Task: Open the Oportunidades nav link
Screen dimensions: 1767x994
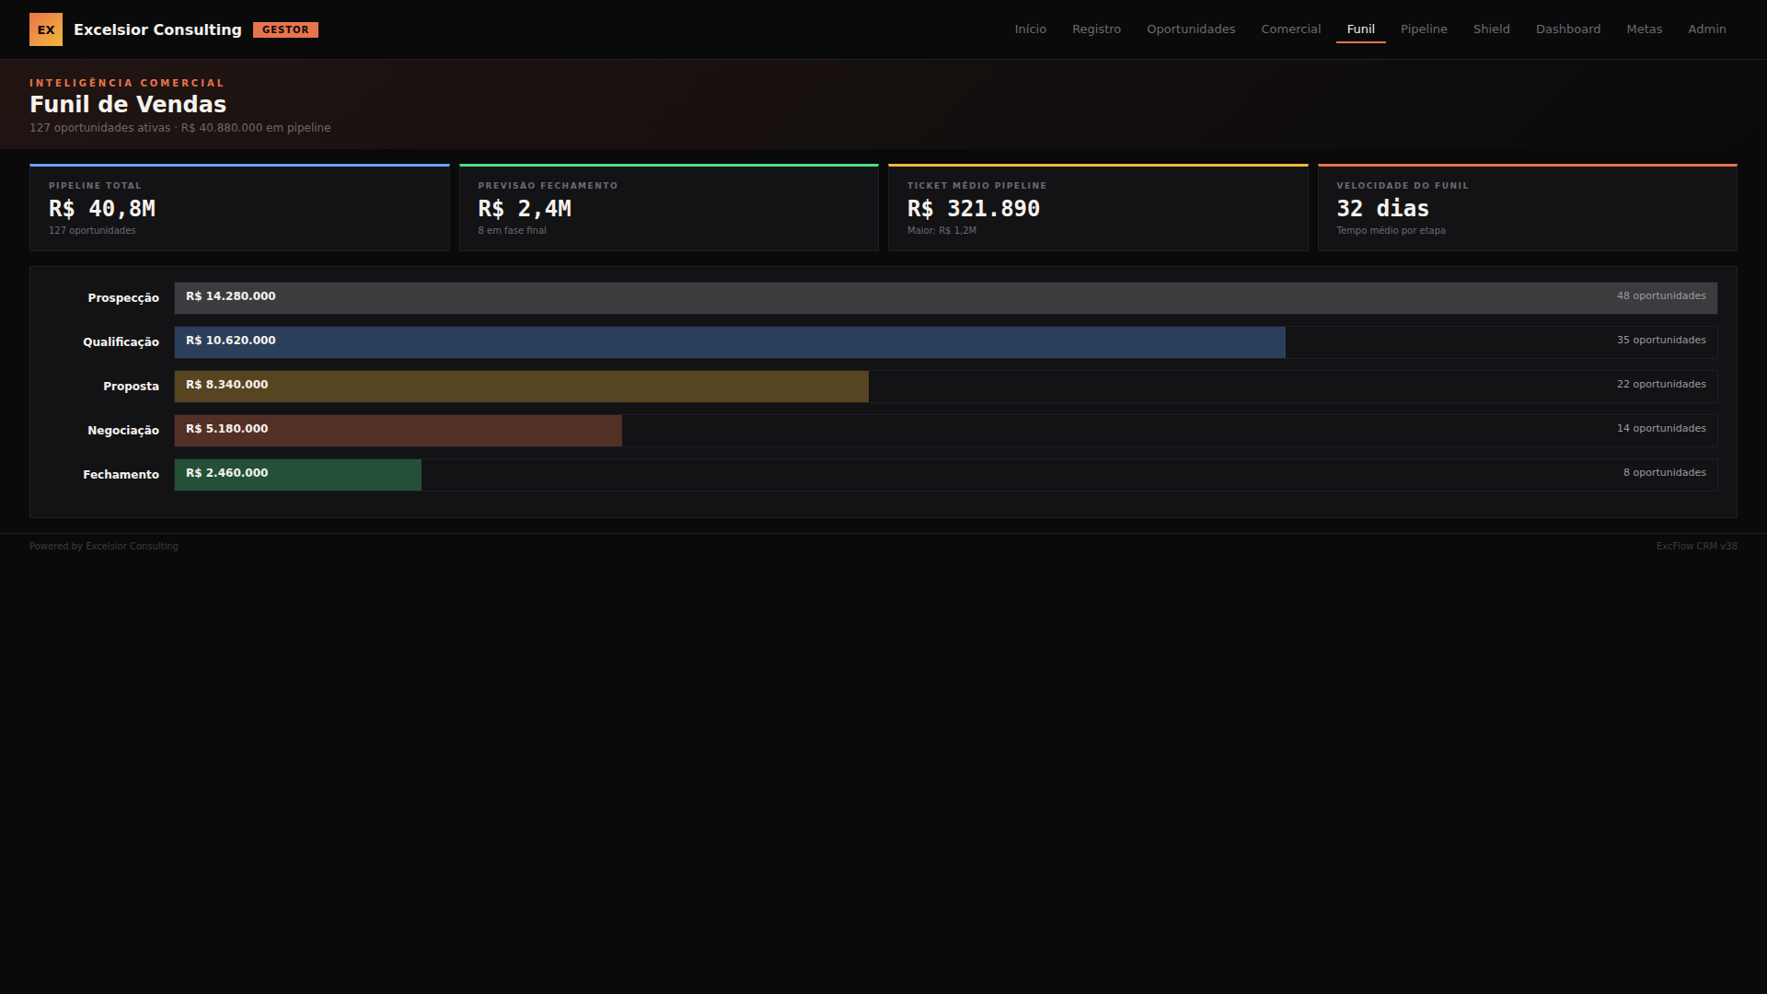Action: pyautogui.click(x=1190, y=29)
